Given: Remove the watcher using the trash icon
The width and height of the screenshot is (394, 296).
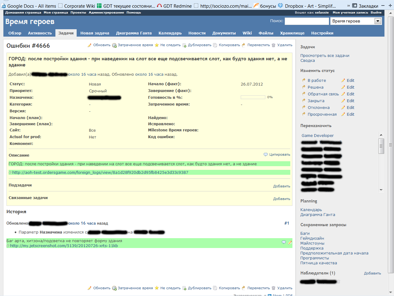Looking at the screenshot, I should tap(339, 282).
